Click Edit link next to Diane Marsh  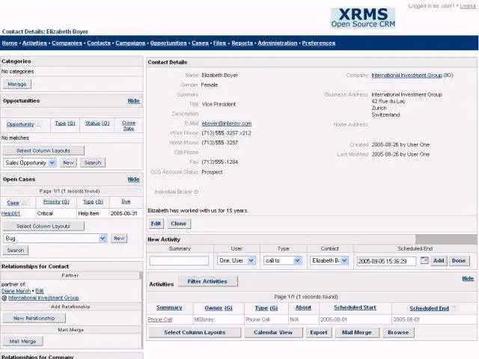click(40, 291)
